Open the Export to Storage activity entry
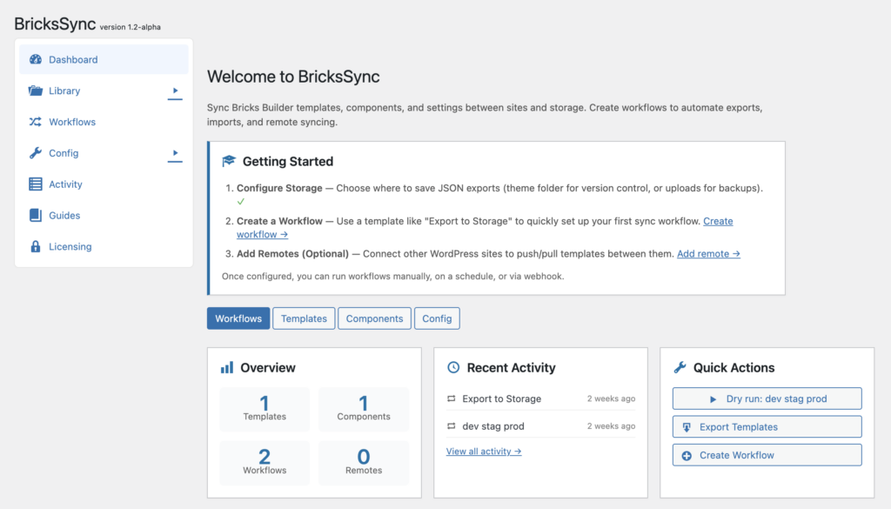This screenshot has width=891, height=509. [x=501, y=398]
